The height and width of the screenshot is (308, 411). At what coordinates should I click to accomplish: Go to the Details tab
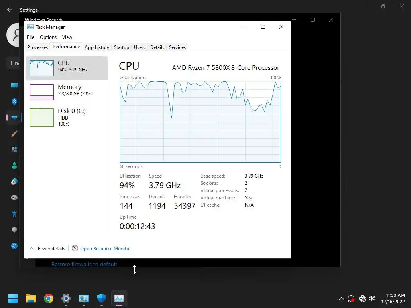pos(157,47)
